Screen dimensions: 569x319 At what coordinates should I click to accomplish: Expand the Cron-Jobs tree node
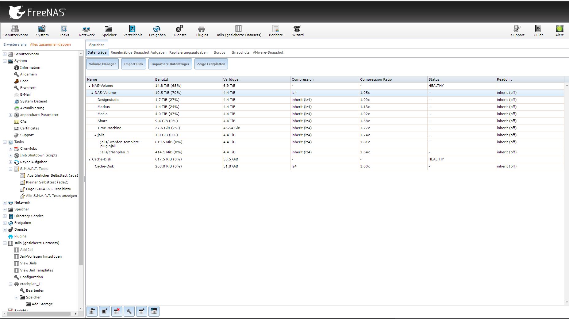(x=10, y=148)
